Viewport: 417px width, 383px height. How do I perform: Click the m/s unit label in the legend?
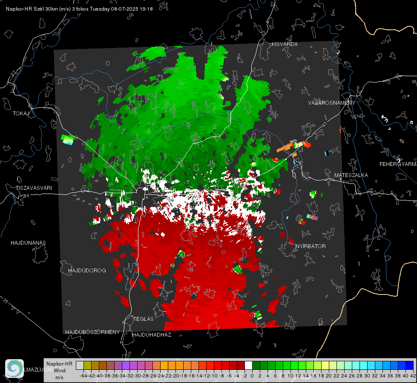click(59, 377)
